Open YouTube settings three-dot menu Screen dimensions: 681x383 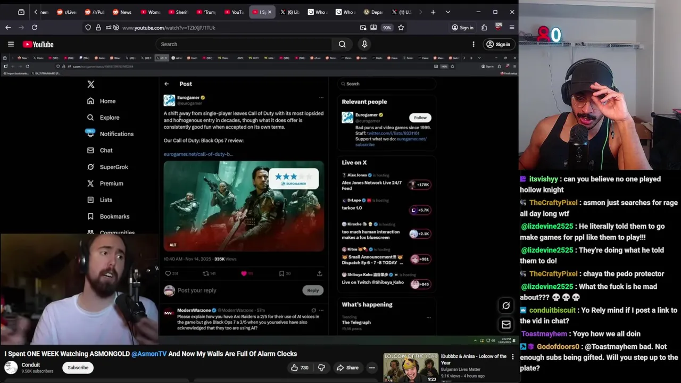(x=473, y=44)
